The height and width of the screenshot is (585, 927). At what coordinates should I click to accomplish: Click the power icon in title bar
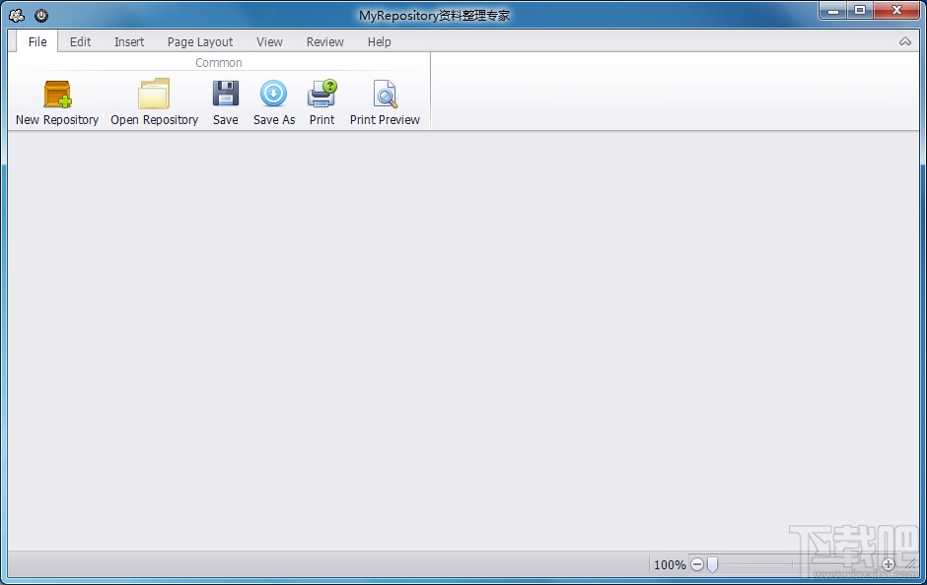tap(40, 16)
